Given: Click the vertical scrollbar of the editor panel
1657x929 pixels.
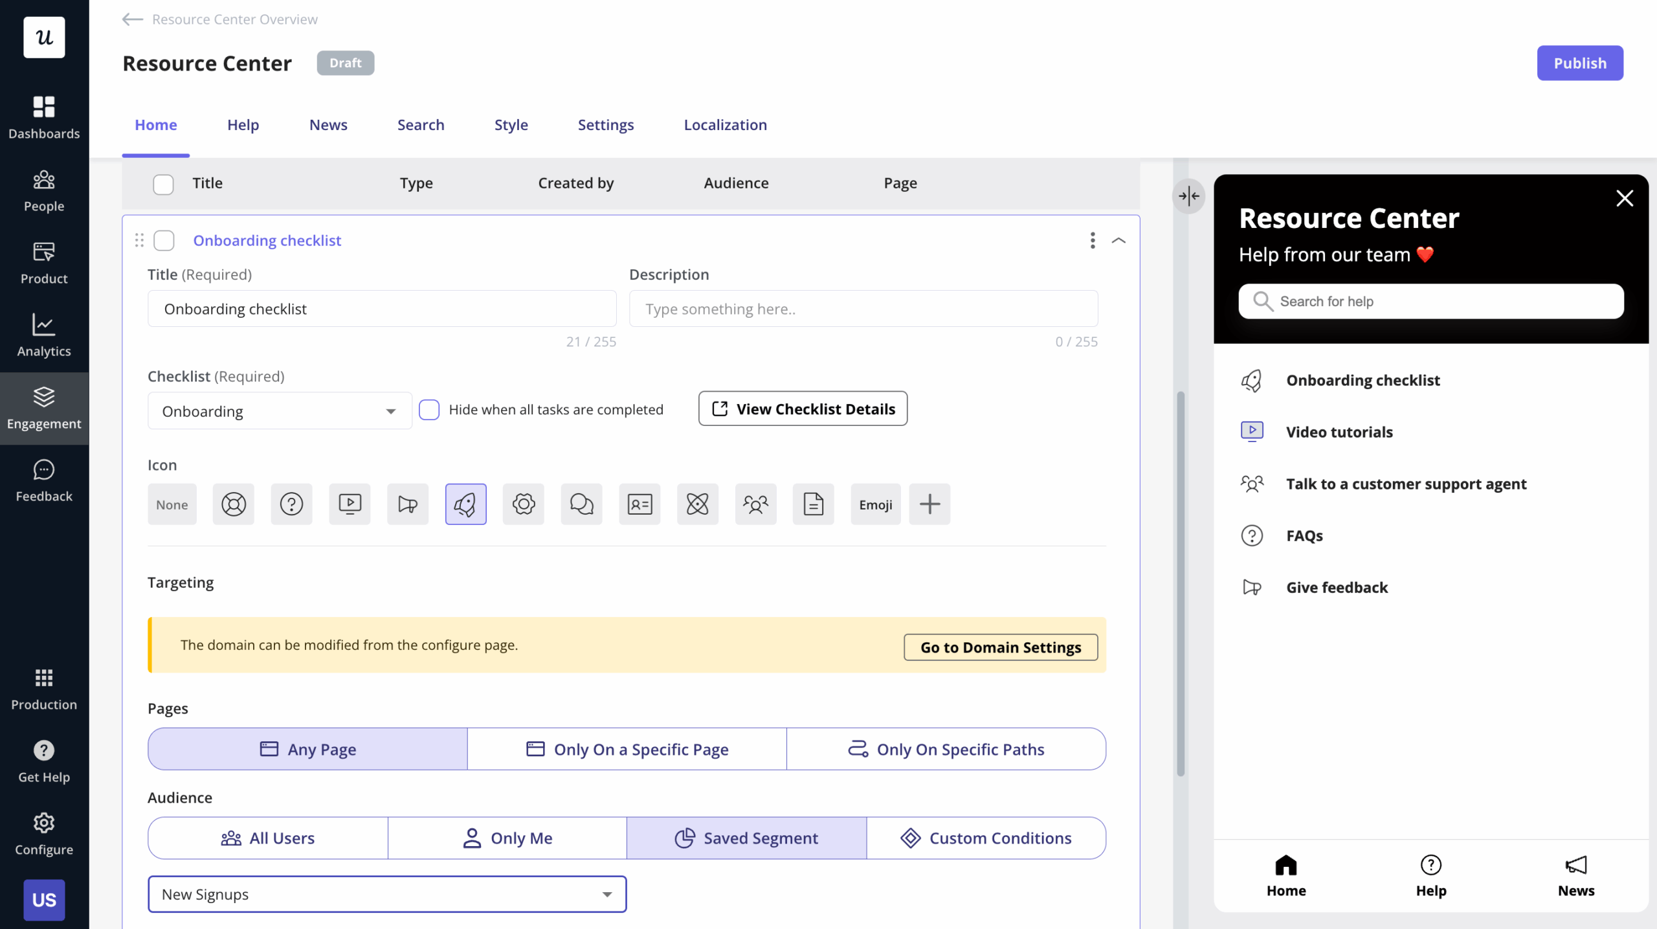Looking at the screenshot, I should (1181, 583).
